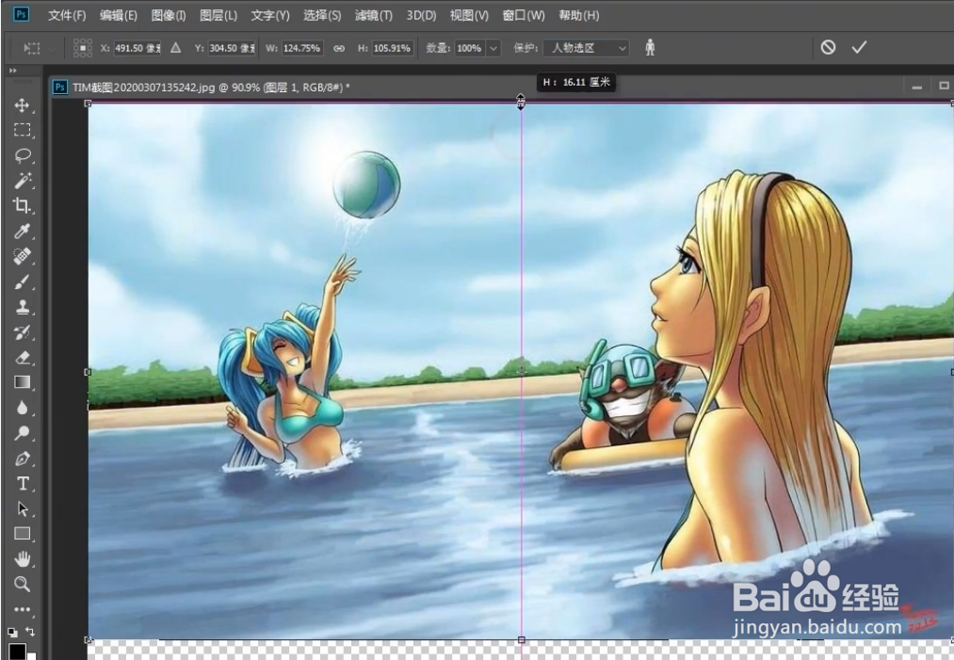Open the 选择(S) menu
Screen dimensions: 954x660
click(322, 15)
